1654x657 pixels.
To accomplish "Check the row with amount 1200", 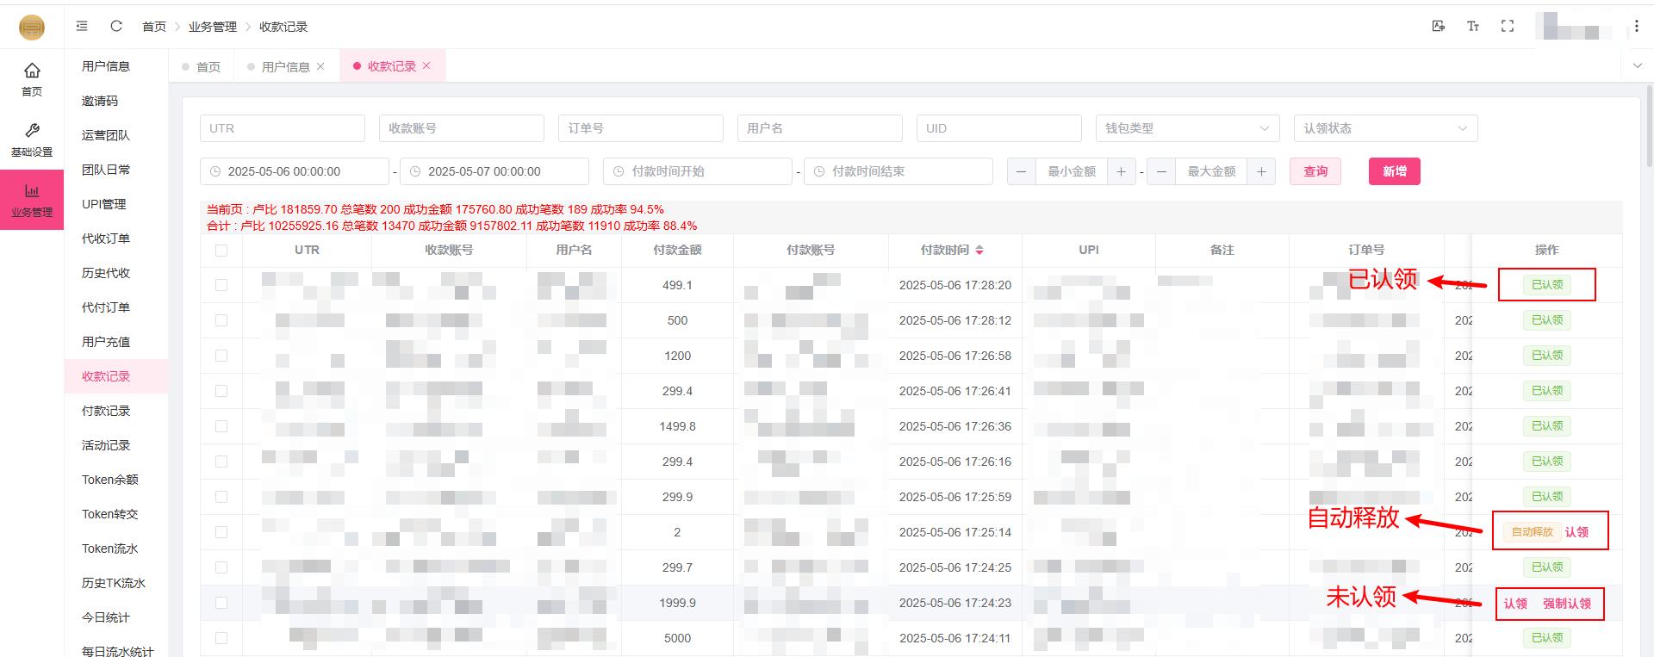I will pos(221,356).
